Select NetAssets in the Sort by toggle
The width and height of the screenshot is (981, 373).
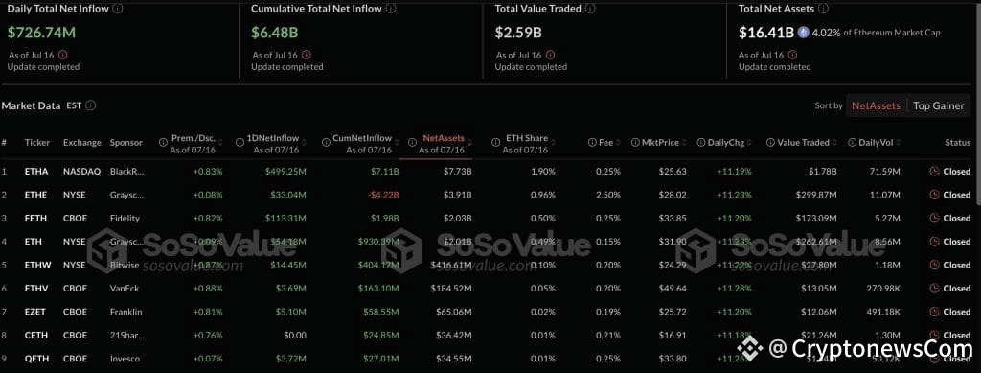point(876,105)
